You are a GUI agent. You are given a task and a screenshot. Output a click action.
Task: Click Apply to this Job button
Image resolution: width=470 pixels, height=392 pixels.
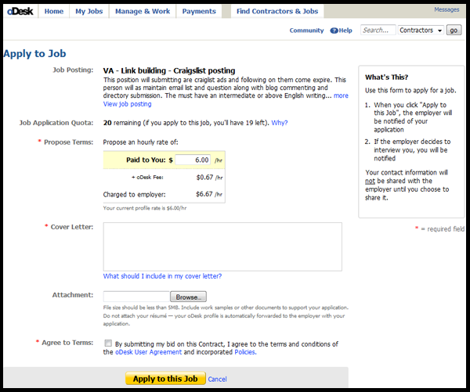[165, 379]
